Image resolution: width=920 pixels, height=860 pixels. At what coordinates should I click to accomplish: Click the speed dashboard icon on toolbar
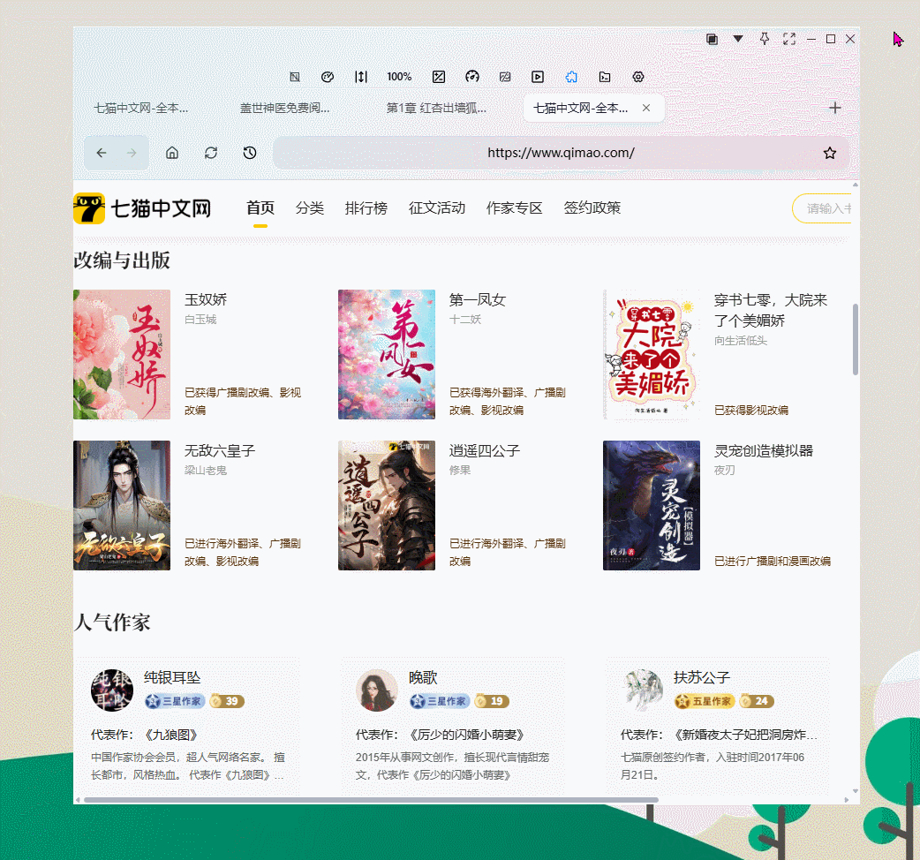coord(472,77)
